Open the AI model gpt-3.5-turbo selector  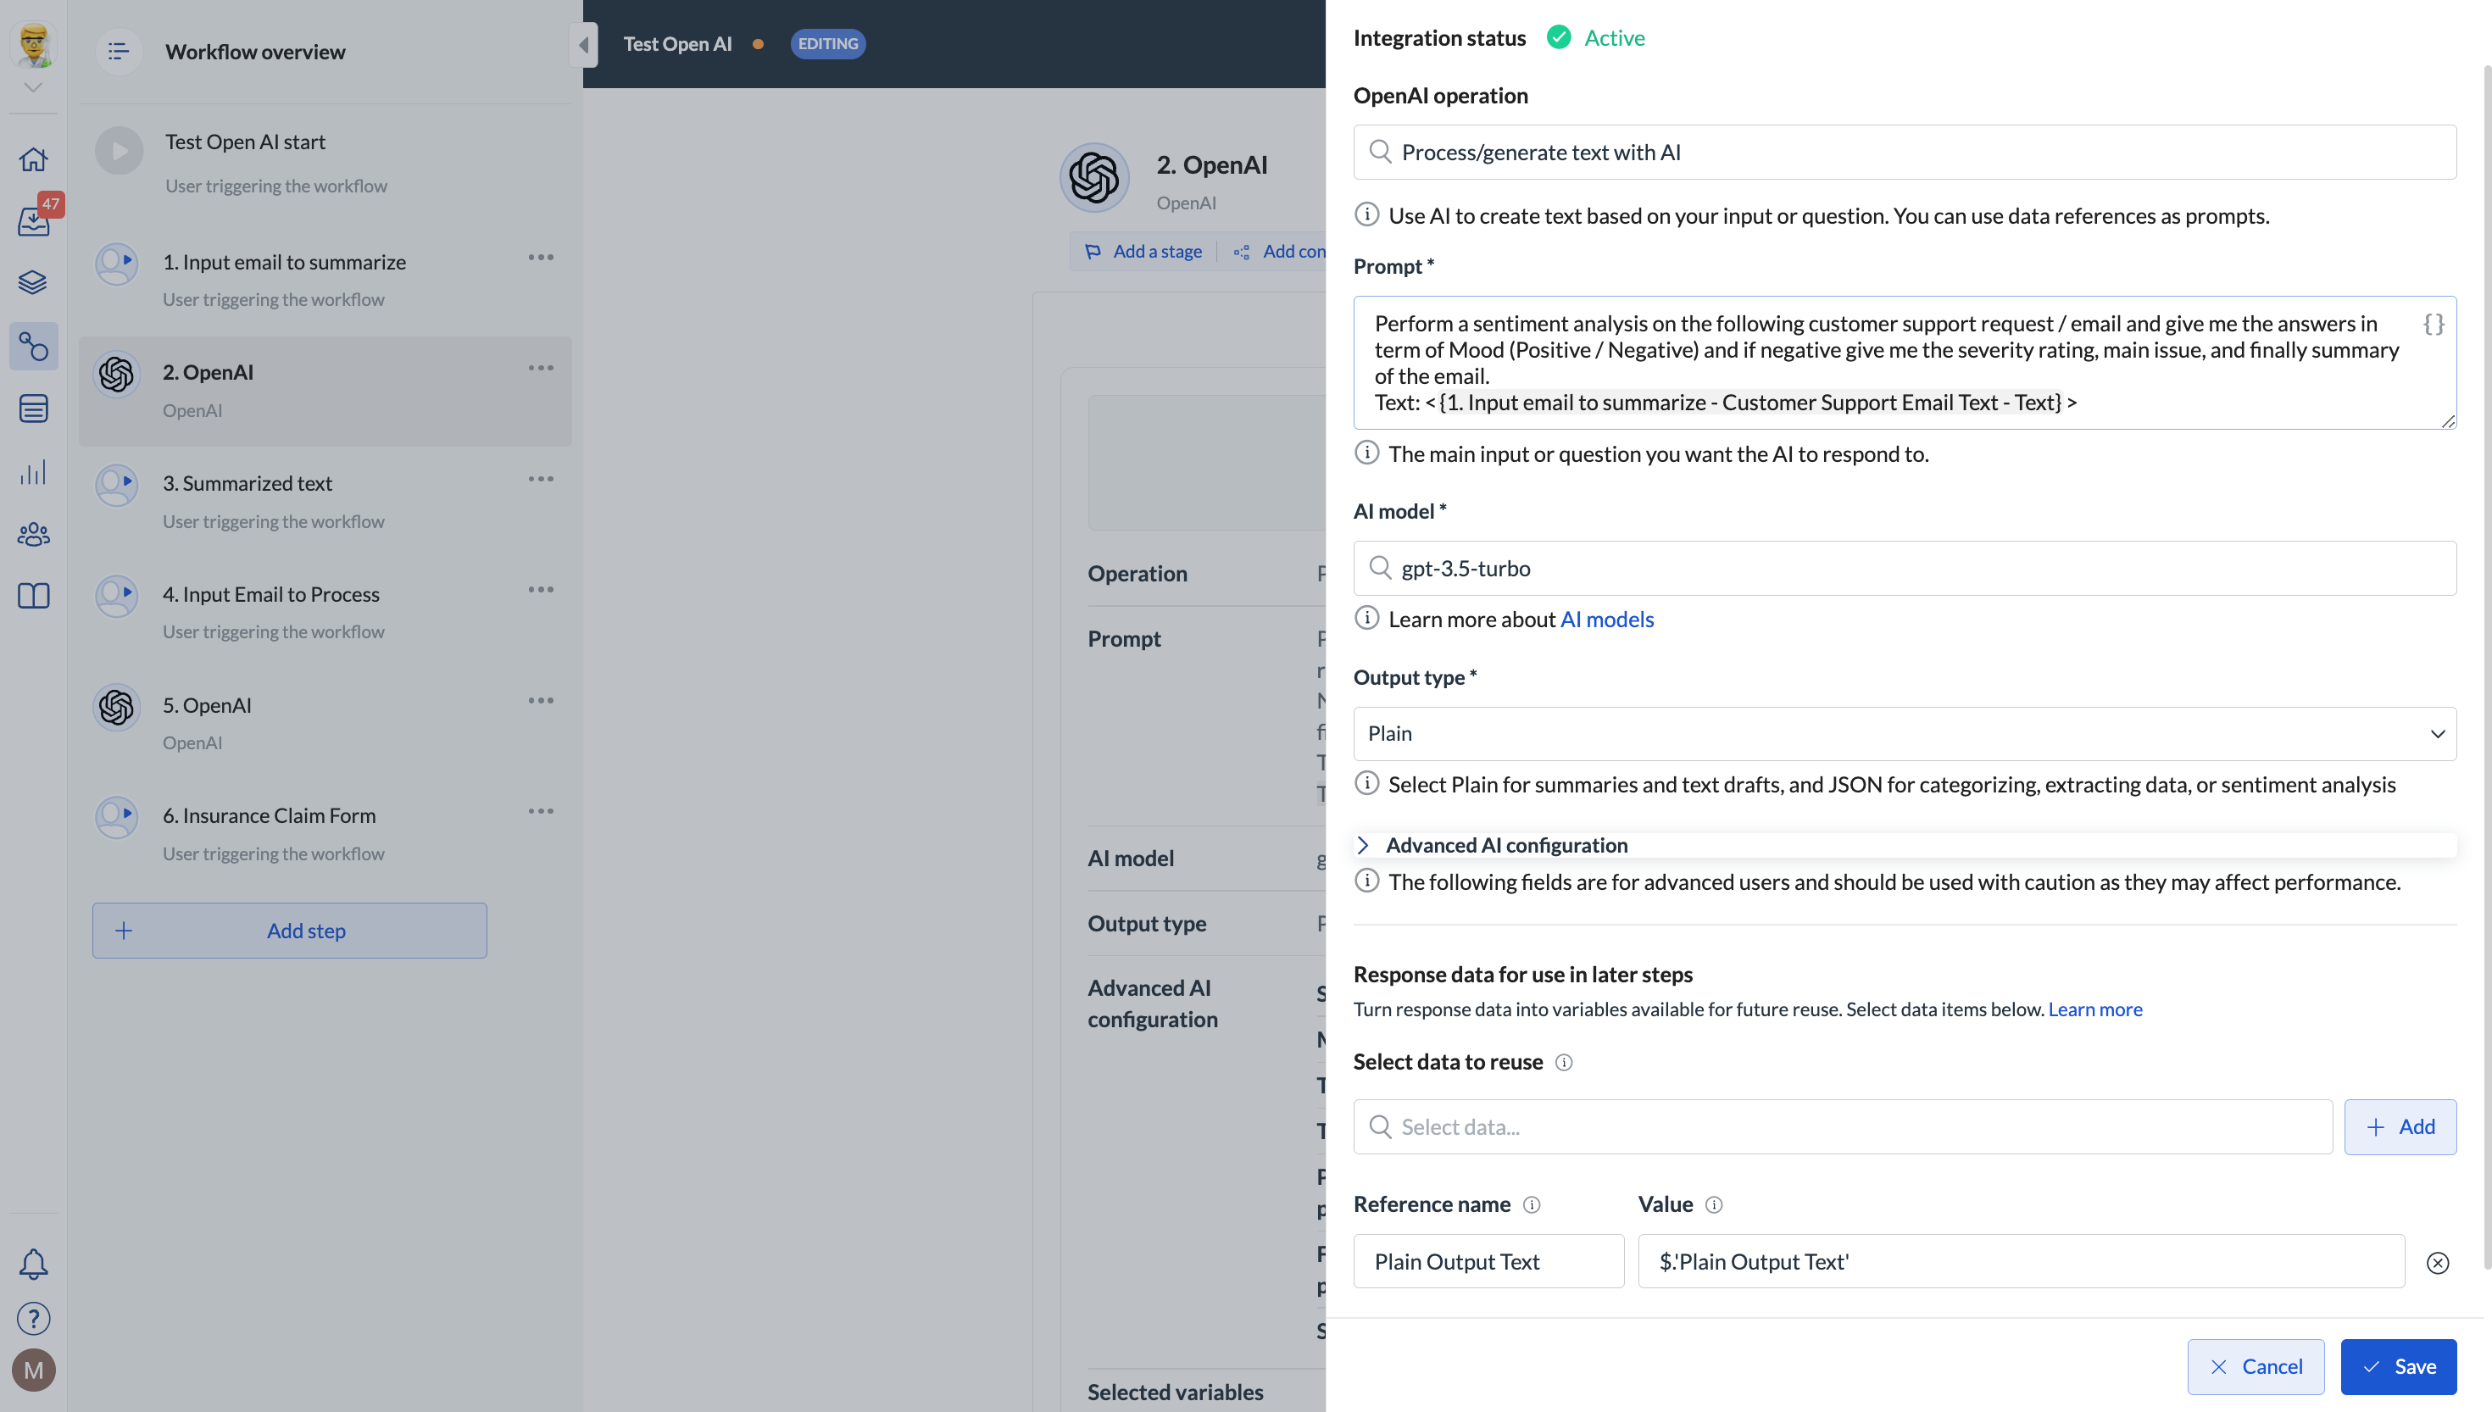tap(1904, 569)
